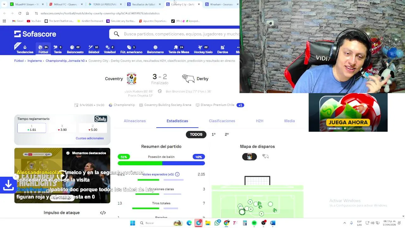This screenshot has height=228, width=405.
Task: Switch to Millwall FC browser tab
Action: click(65, 4)
